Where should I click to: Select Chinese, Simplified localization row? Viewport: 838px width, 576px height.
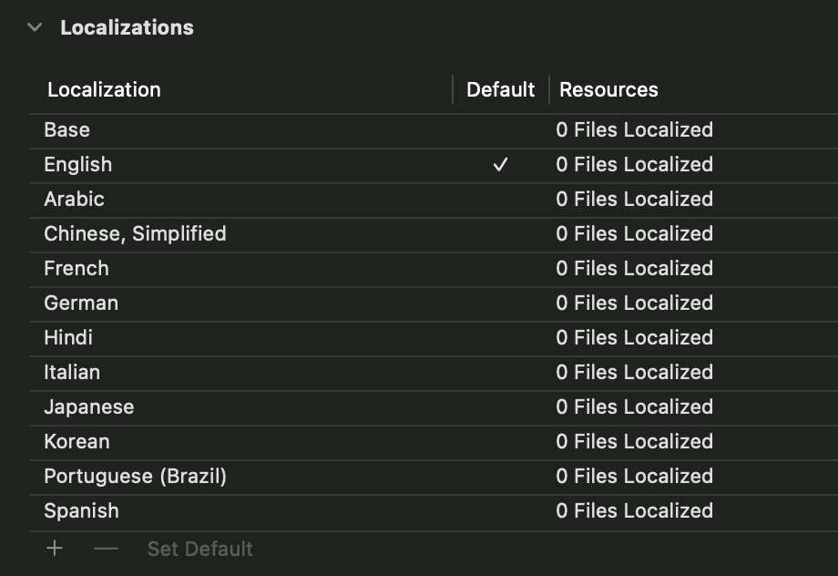135,233
